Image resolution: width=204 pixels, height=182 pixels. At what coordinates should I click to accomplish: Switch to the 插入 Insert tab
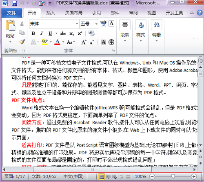point(51,13)
